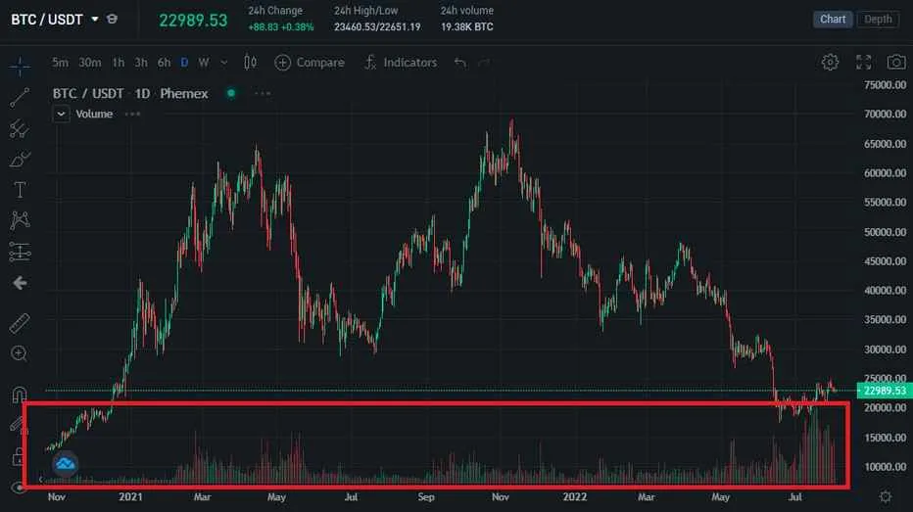Choose the brush drawing tool
Image resolution: width=913 pixels, height=512 pixels.
pyautogui.click(x=20, y=159)
